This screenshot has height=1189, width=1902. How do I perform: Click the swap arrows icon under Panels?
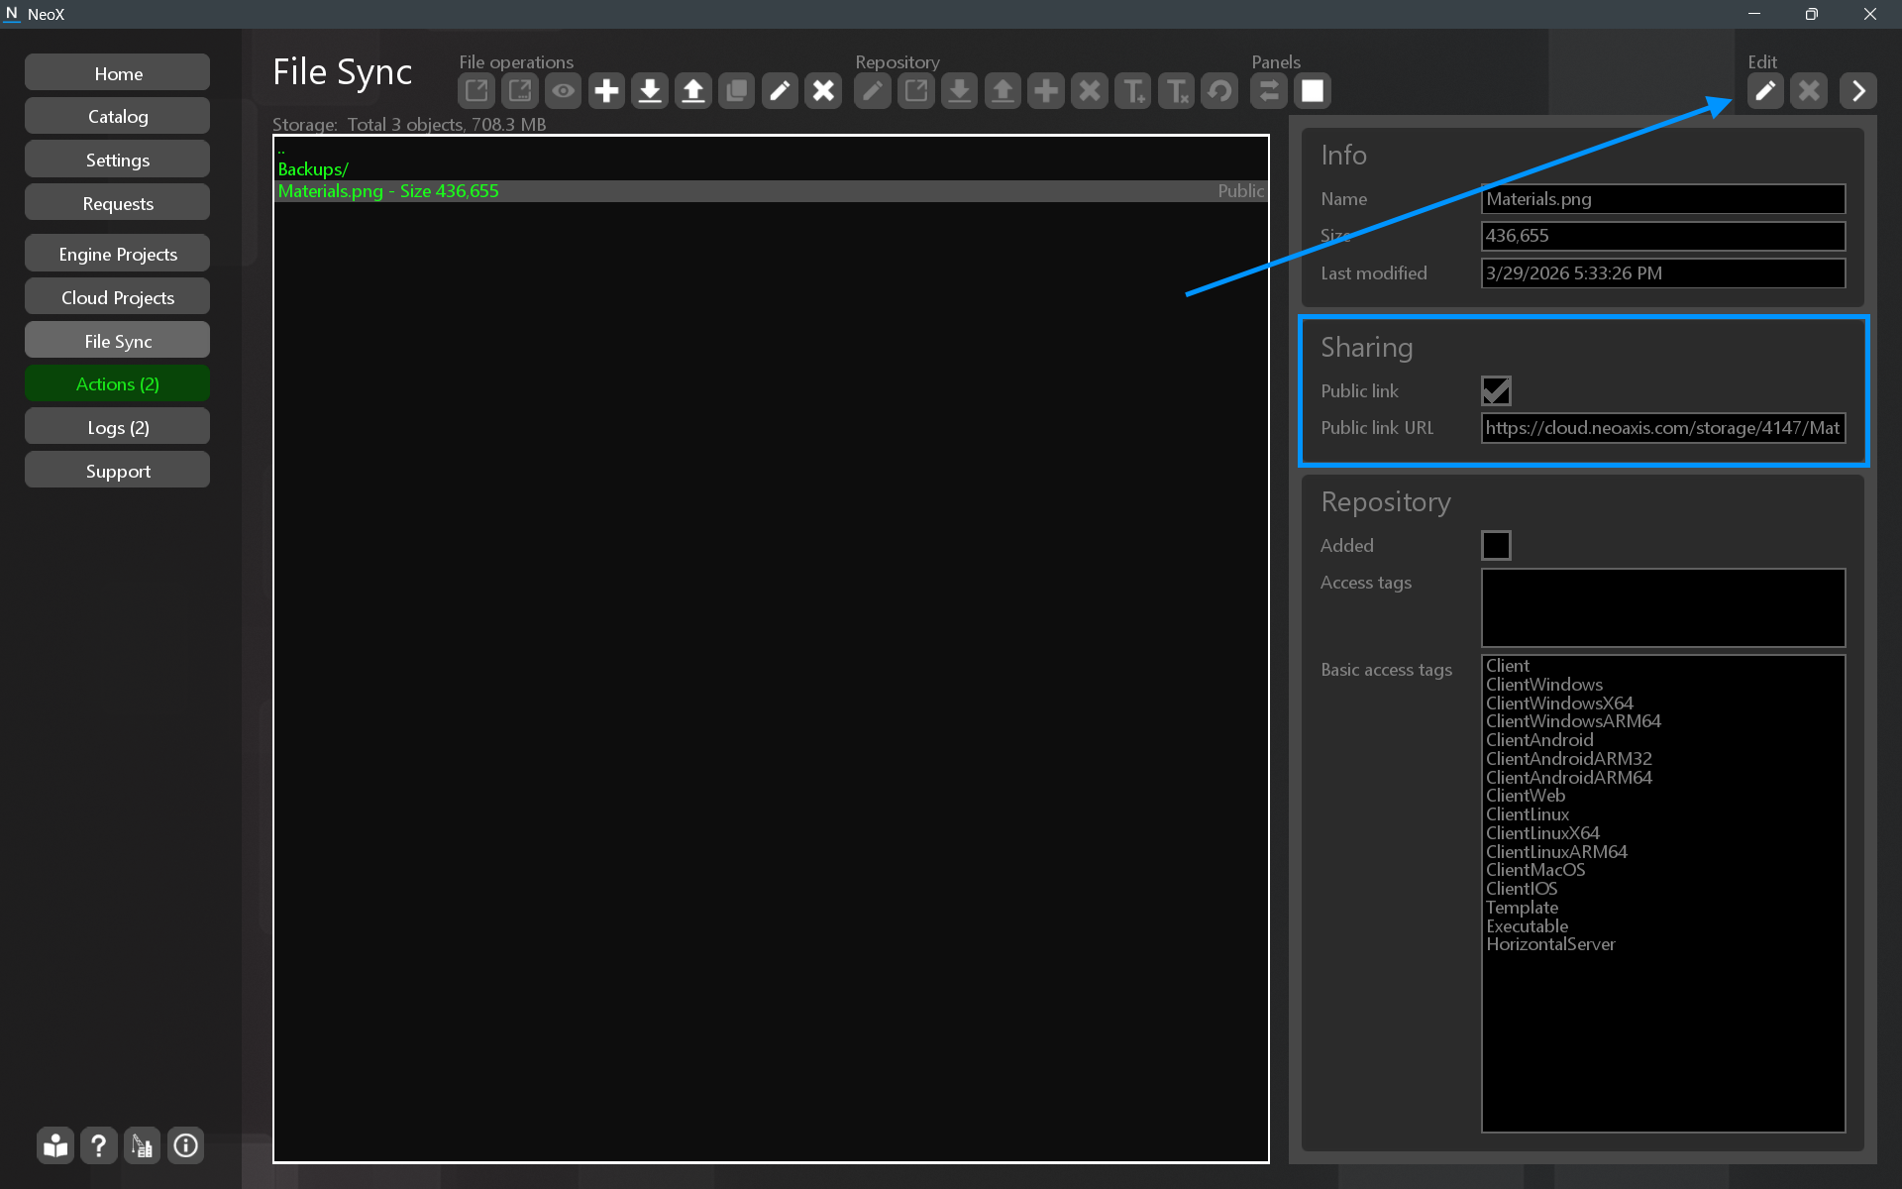pos(1269,91)
